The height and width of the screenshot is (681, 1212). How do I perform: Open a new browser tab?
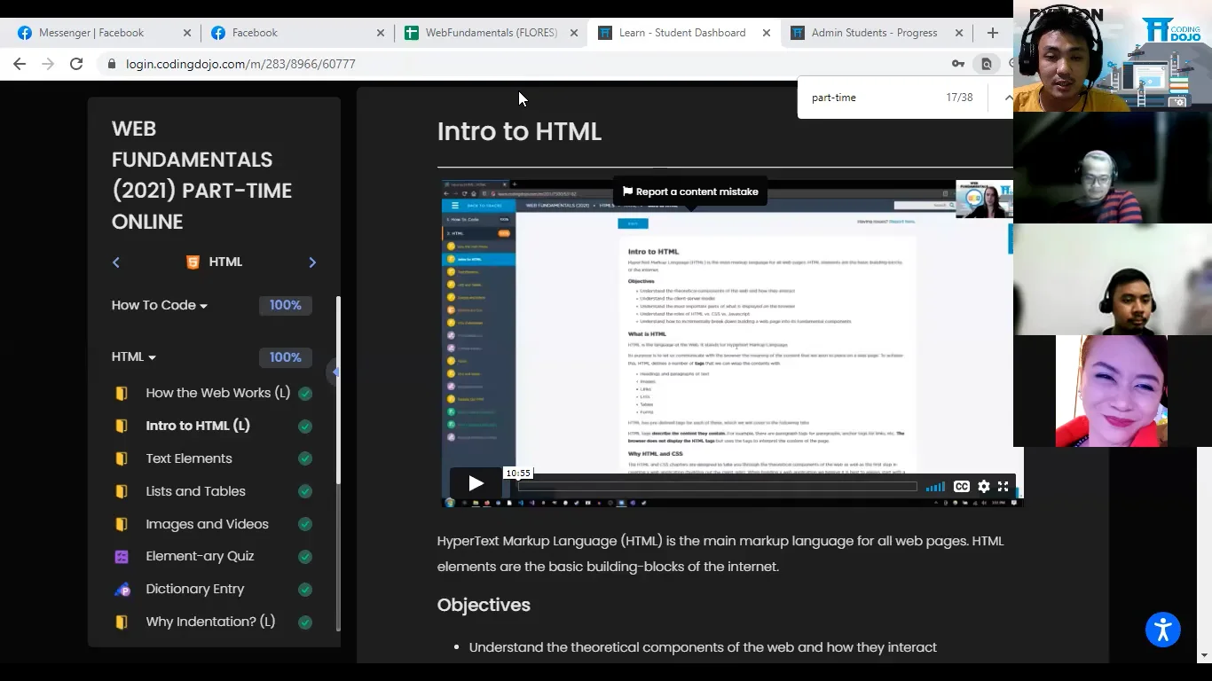992,33
